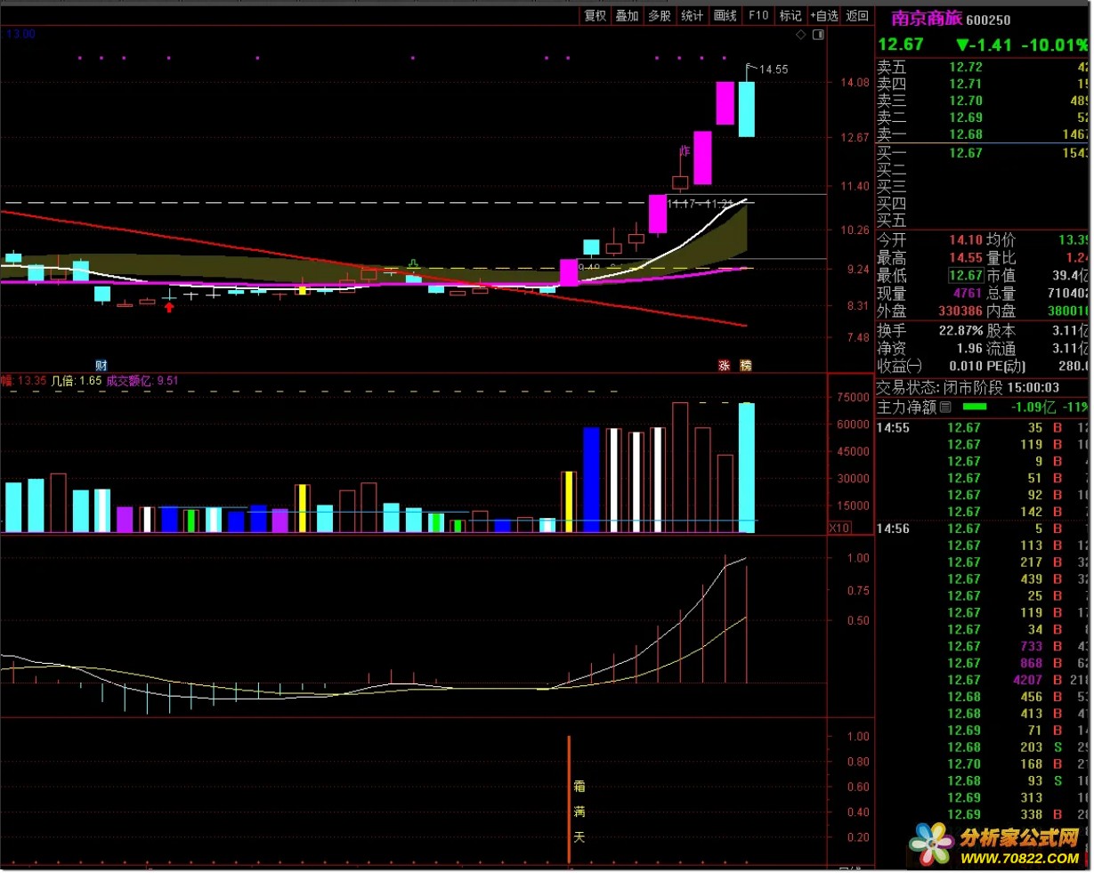
Task: Click the 卖三 ask row at 12.70
Action: pyautogui.click(x=983, y=101)
